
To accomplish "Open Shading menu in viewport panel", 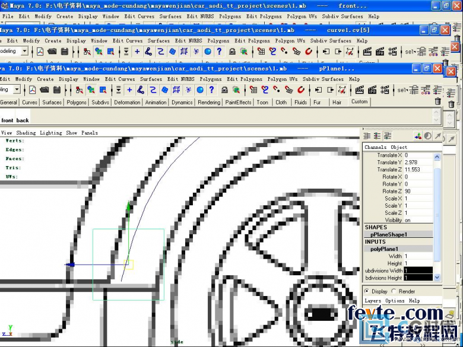I will pos(26,133).
